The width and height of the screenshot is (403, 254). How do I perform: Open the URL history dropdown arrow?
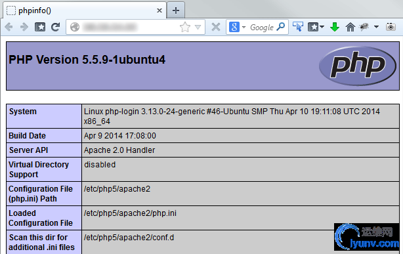click(198, 27)
